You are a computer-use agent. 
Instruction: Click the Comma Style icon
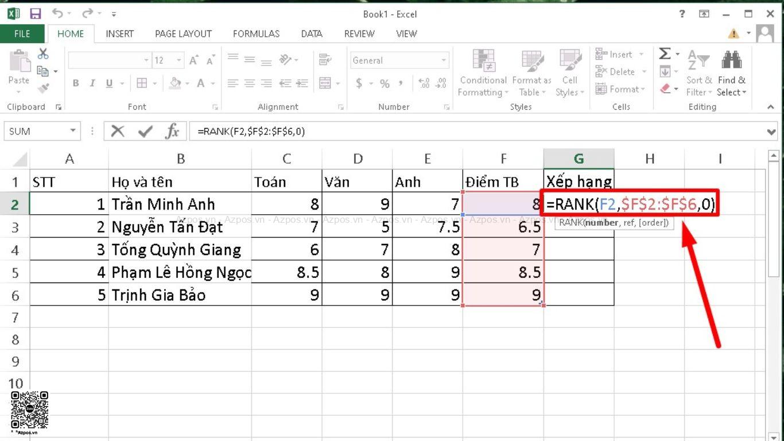pyautogui.click(x=402, y=83)
